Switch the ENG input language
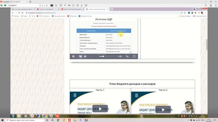This screenshot has height=122, width=218. point(203,120)
